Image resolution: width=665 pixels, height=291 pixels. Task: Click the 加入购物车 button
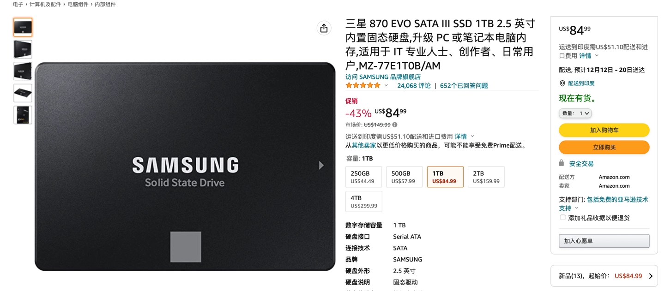pyautogui.click(x=604, y=130)
